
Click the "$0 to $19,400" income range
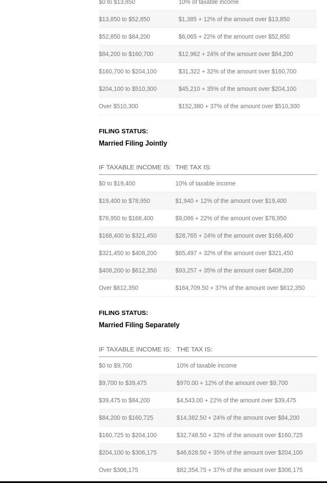pos(117,183)
